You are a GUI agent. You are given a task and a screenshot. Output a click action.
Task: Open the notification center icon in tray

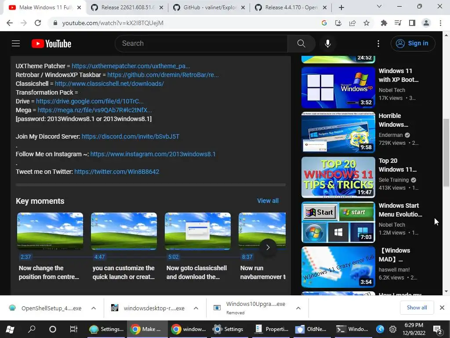click(x=438, y=330)
